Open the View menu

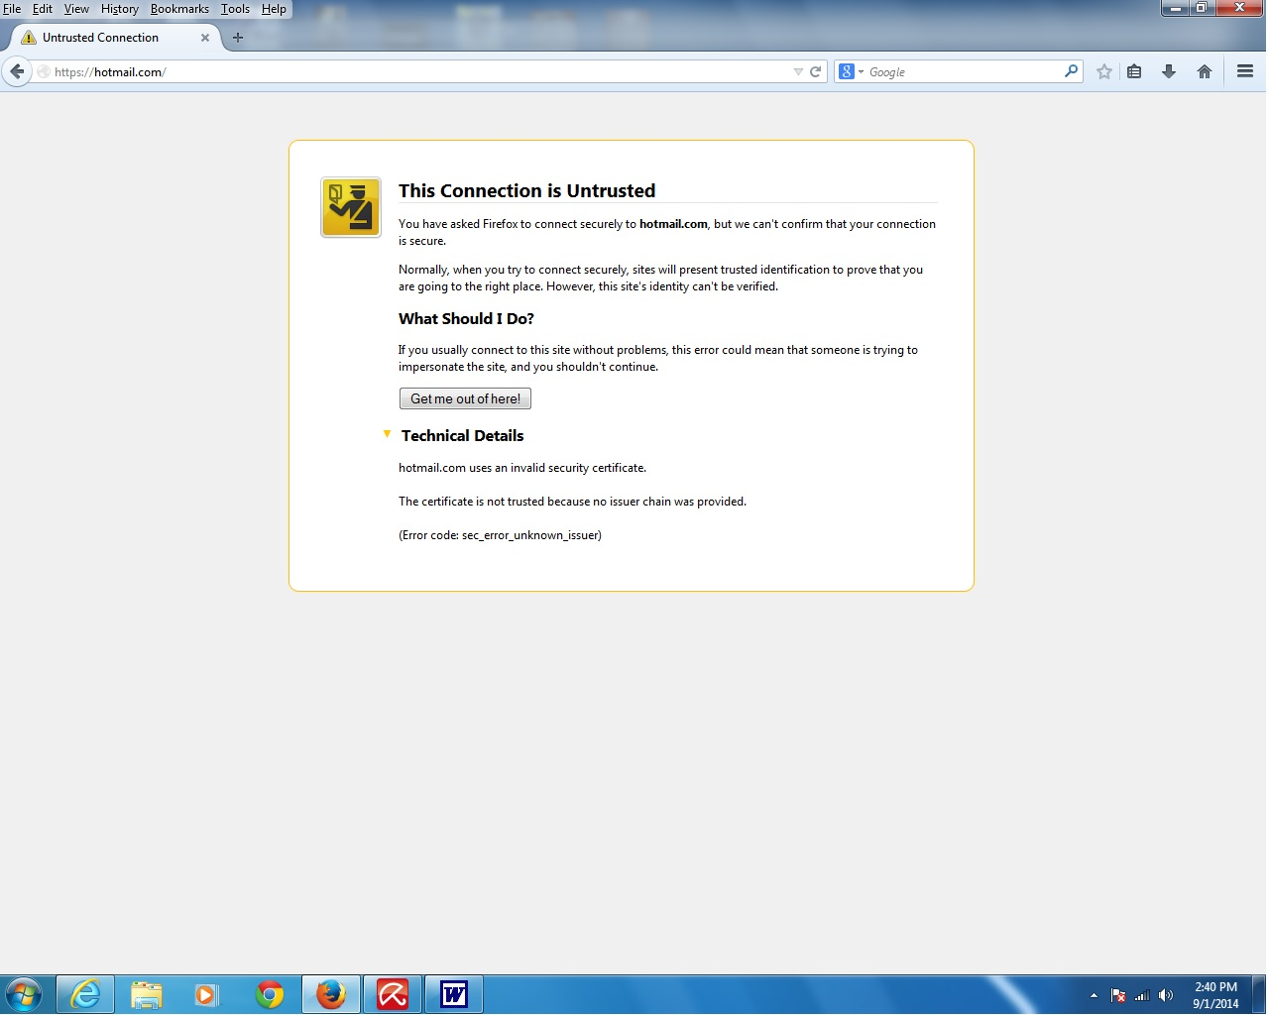pyautogui.click(x=76, y=9)
